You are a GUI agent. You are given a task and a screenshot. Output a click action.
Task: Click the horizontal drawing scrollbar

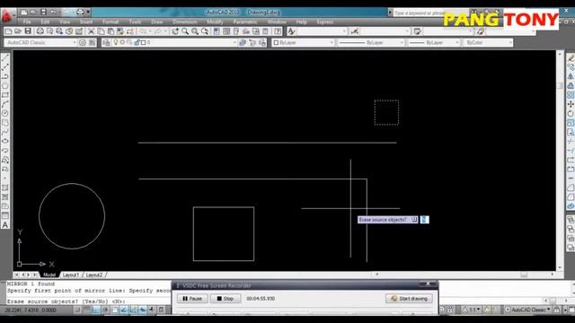click(464, 275)
